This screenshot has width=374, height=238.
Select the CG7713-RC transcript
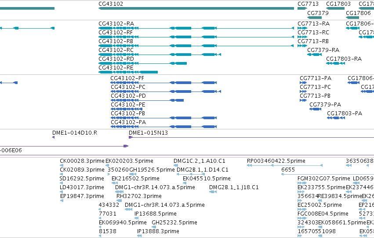pos(302,37)
